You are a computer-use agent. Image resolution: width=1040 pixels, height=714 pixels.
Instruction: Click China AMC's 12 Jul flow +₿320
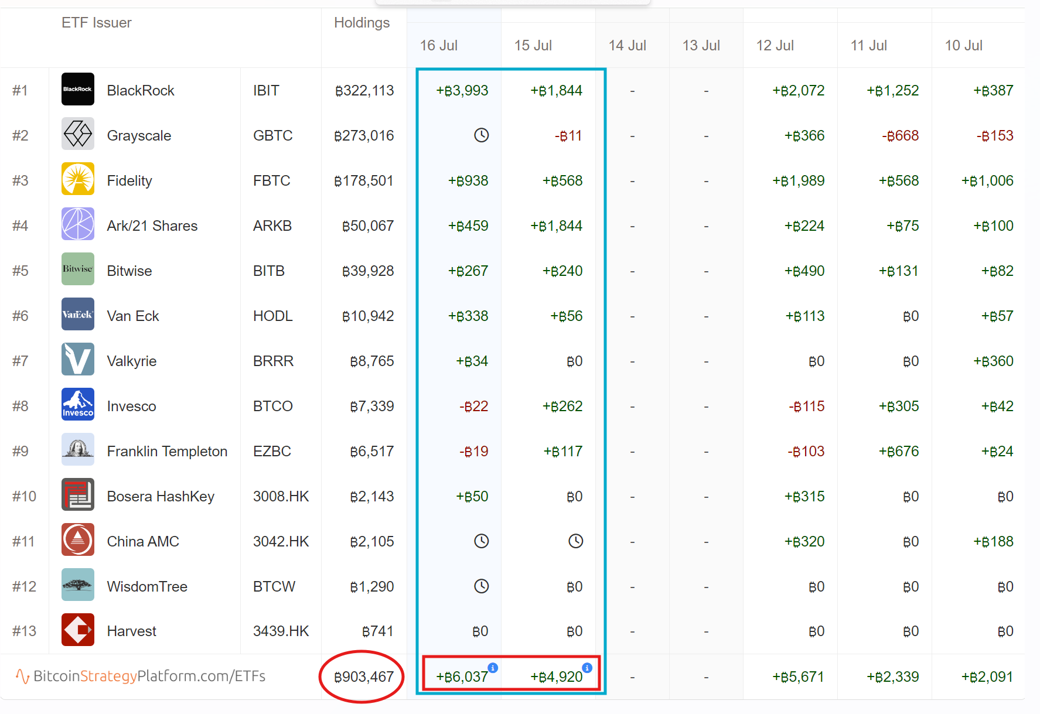pyautogui.click(x=804, y=542)
